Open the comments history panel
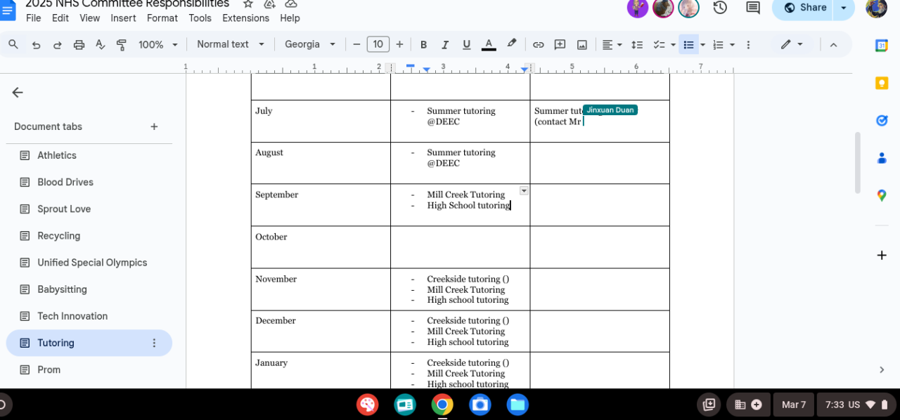Image resolution: width=900 pixels, height=420 pixels. click(x=753, y=8)
